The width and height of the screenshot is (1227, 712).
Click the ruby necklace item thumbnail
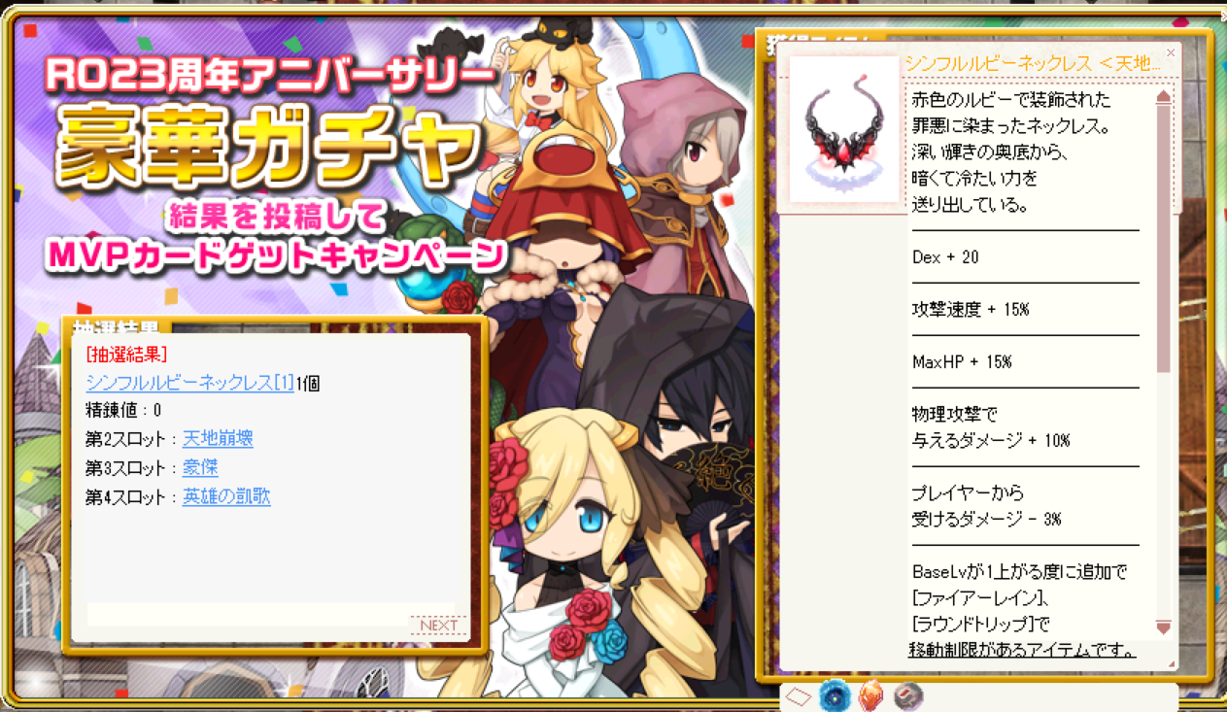point(844,129)
